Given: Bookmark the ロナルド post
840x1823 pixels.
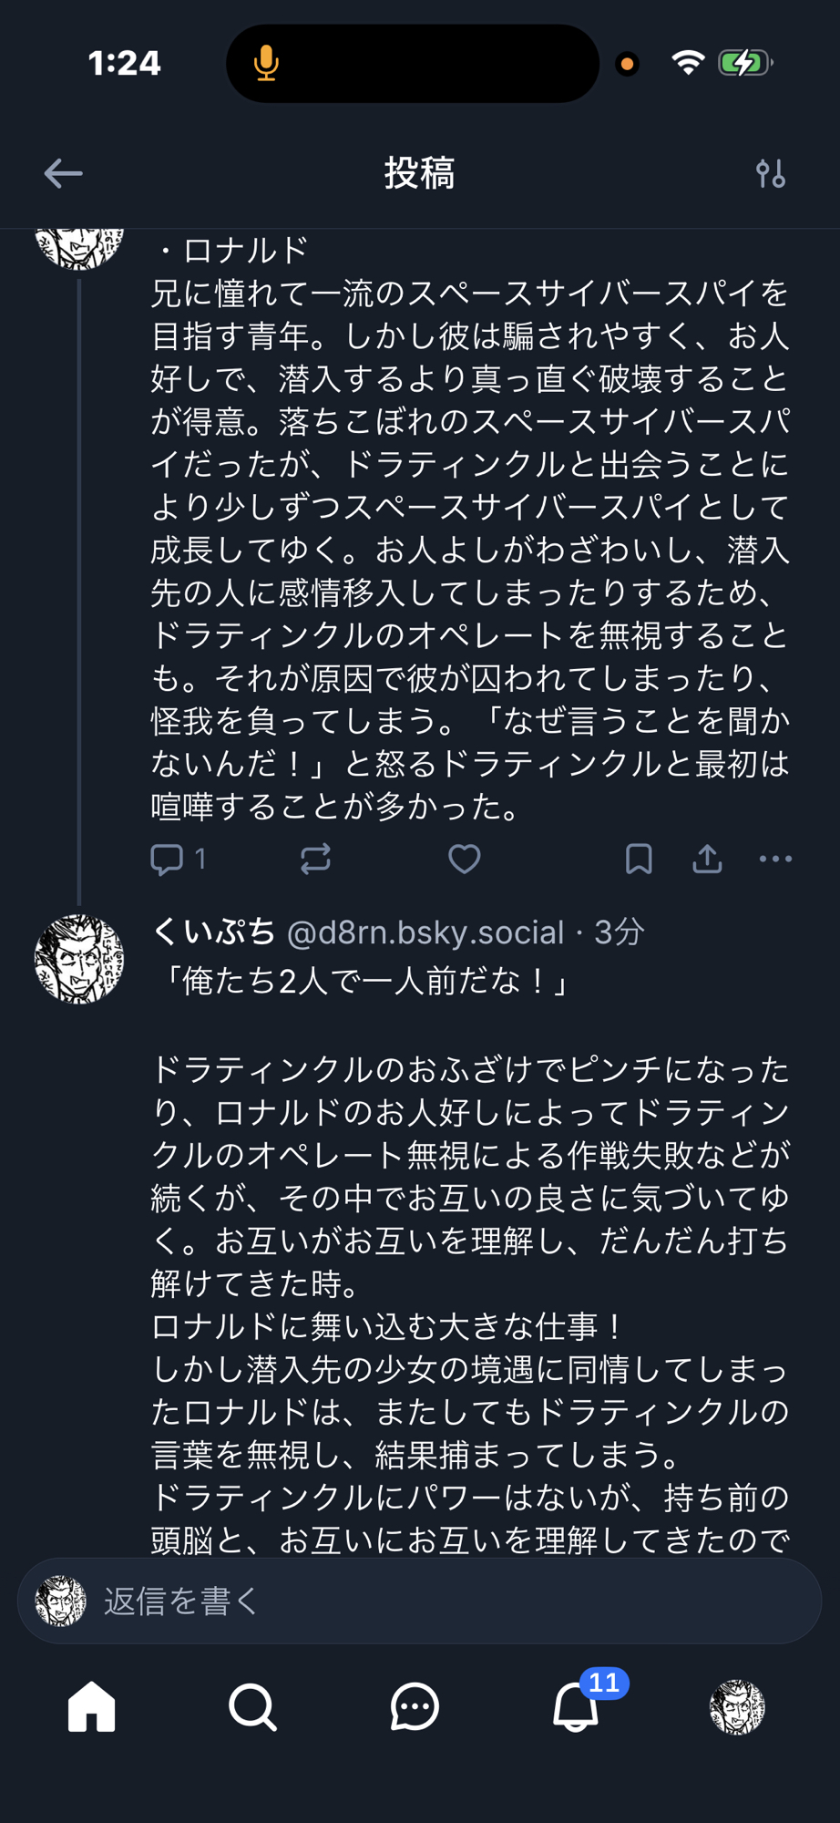Looking at the screenshot, I should click(x=639, y=860).
